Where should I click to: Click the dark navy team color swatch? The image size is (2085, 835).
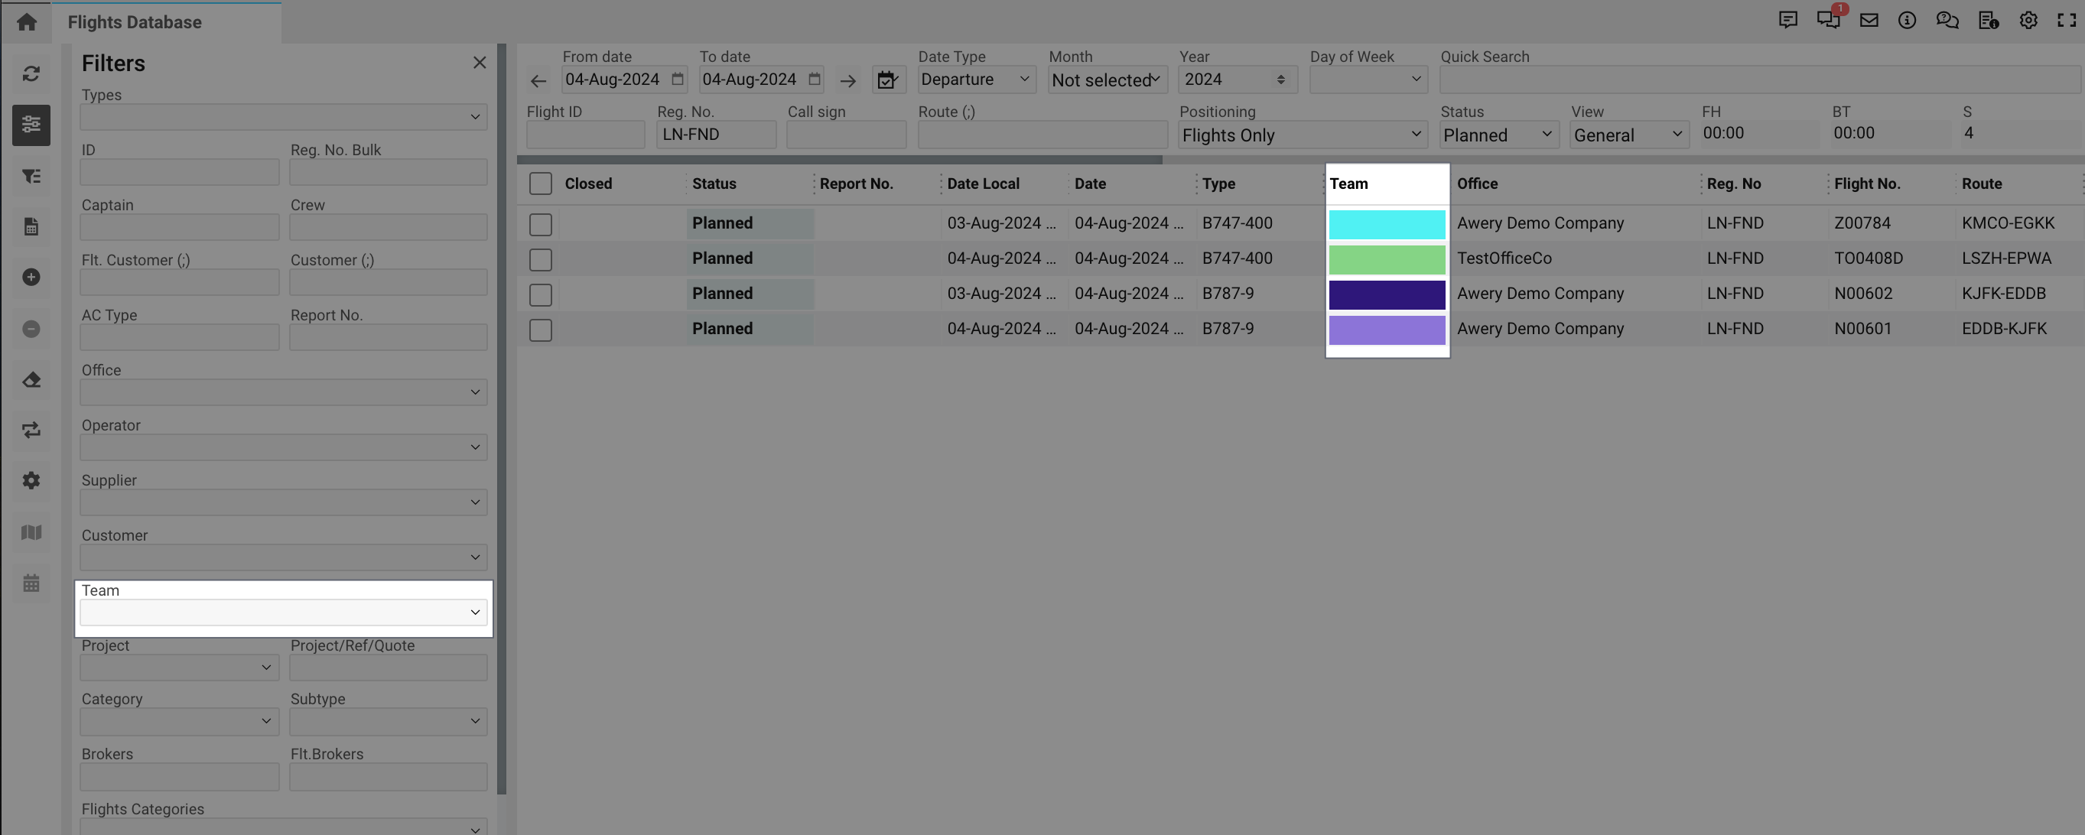pos(1387,294)
